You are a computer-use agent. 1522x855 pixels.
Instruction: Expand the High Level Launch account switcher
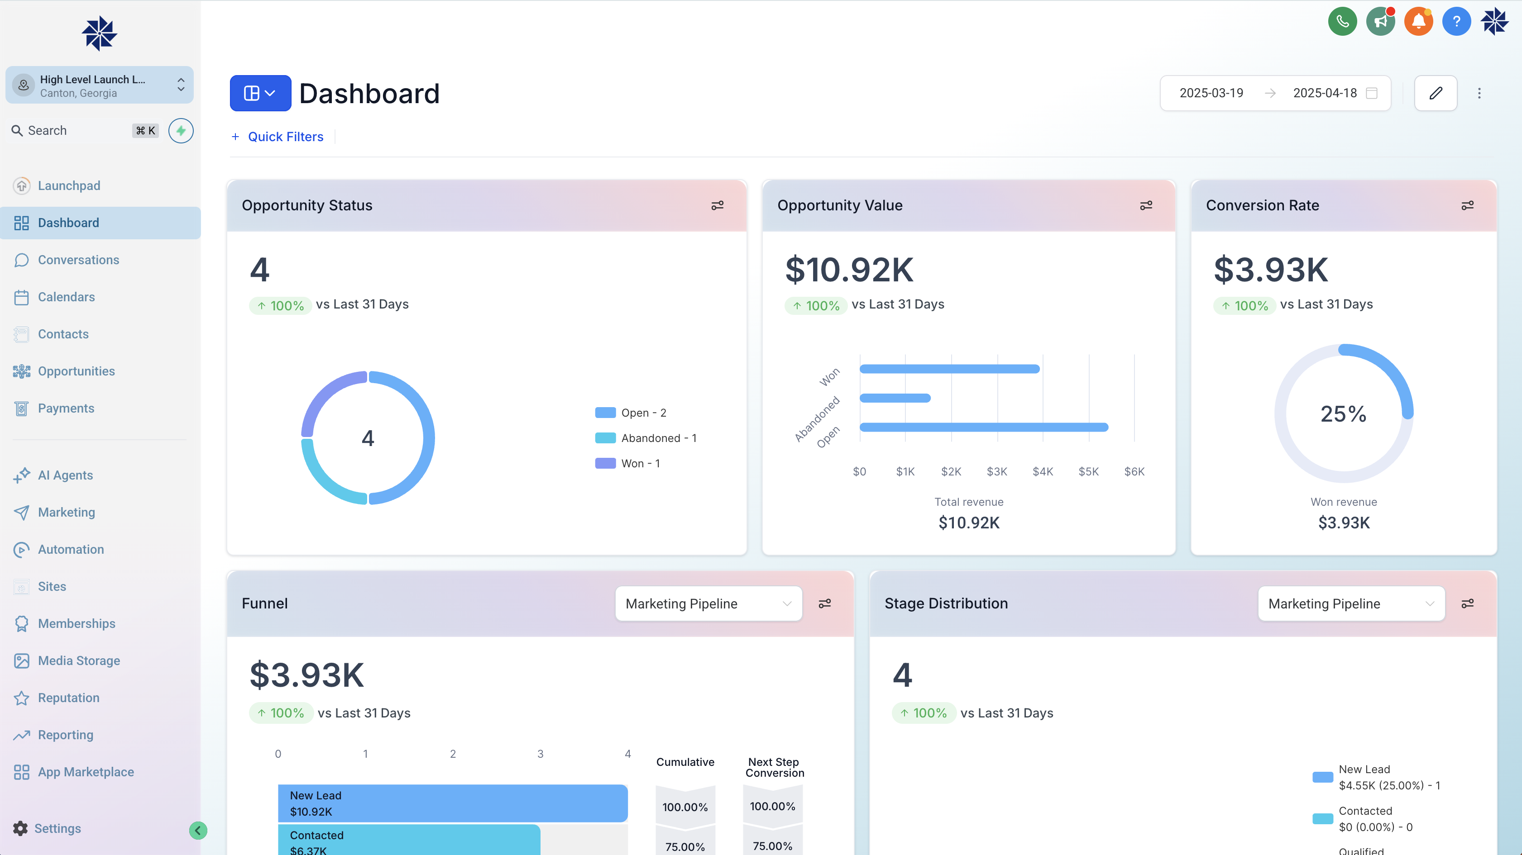click(x=99, y=85)
